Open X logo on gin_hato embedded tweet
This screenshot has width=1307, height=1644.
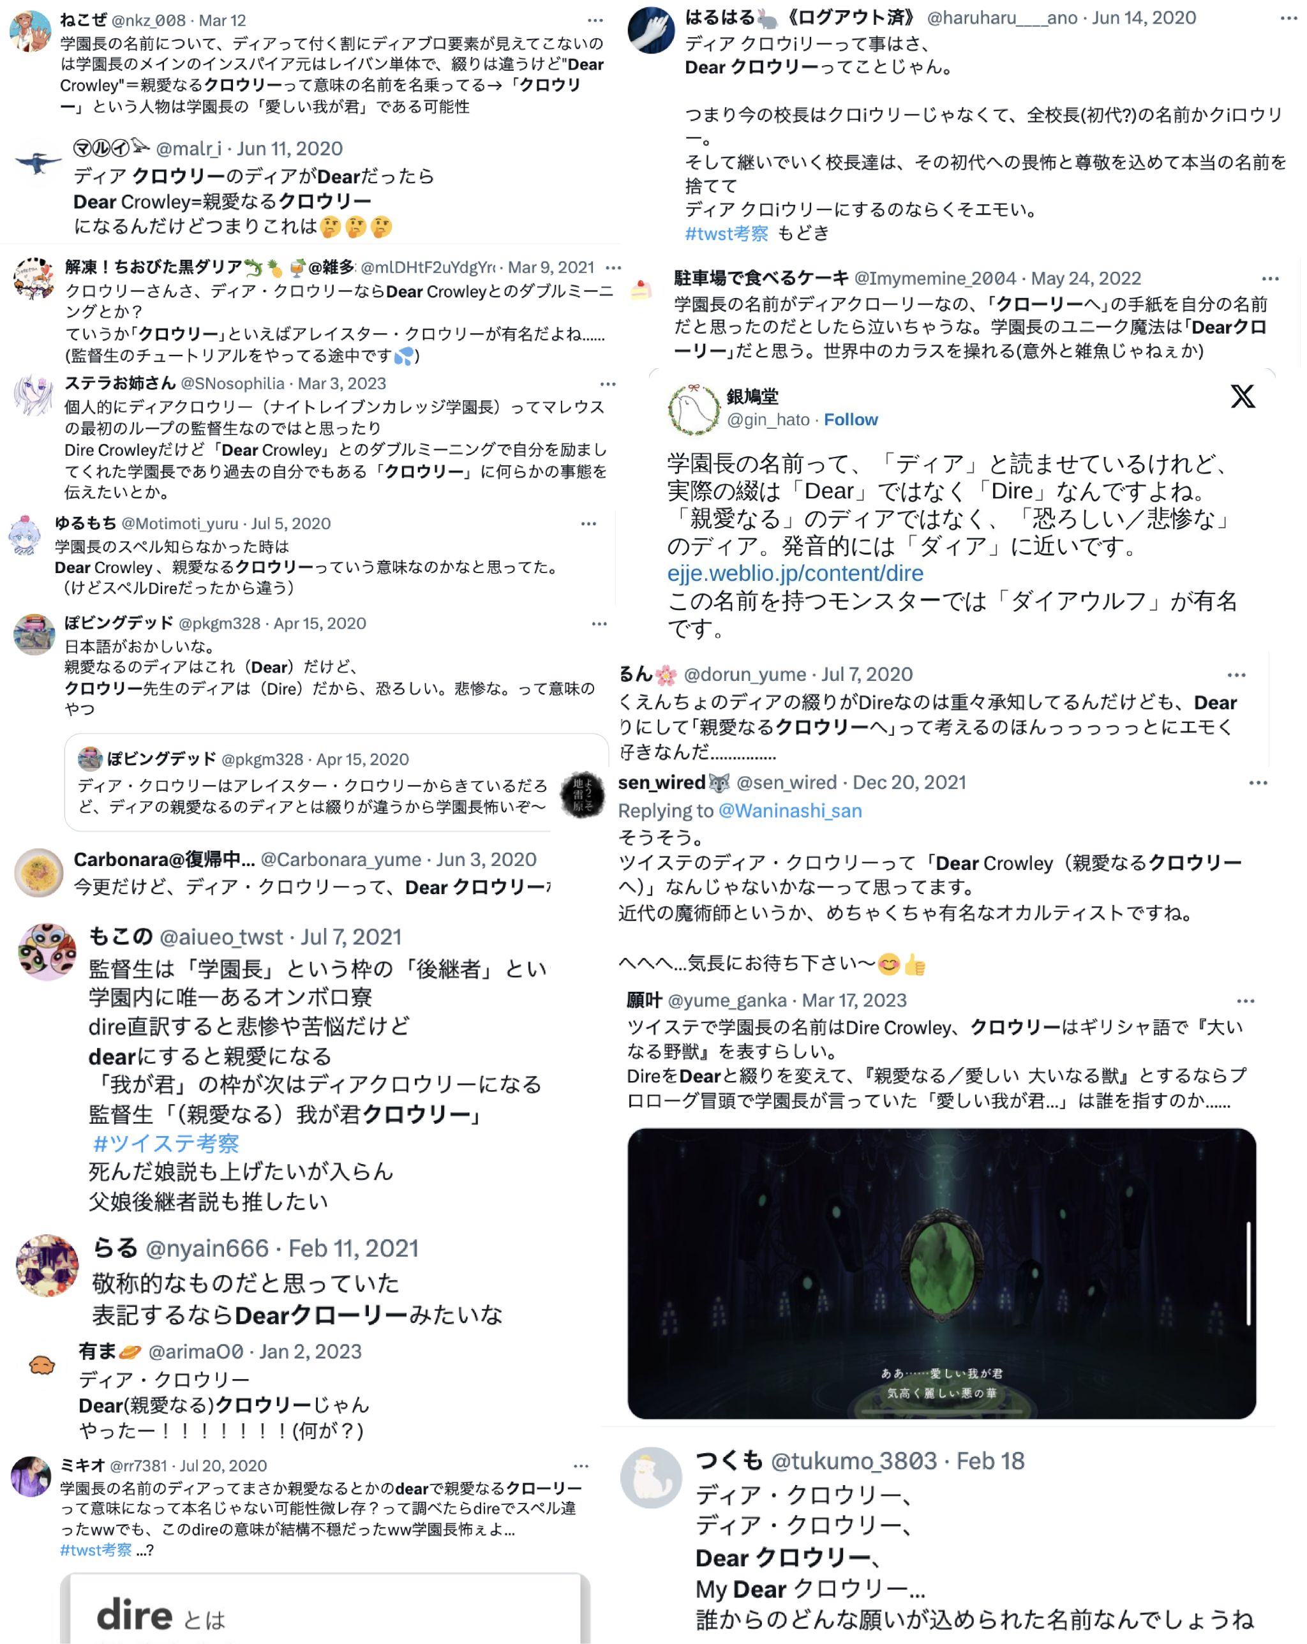[1242, 396]
